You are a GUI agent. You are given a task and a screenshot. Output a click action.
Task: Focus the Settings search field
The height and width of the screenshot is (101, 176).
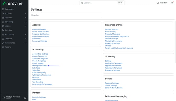click(66, 15)
